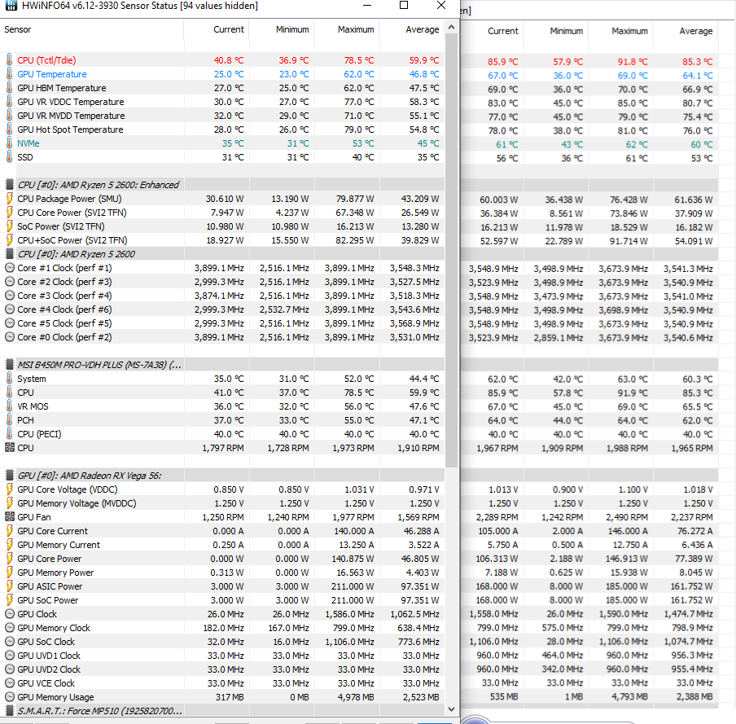Viewport: 736px width, 724px height.
Task: Select the GPU VR MVDD Temperature row
Action: [x=222, y=116]
